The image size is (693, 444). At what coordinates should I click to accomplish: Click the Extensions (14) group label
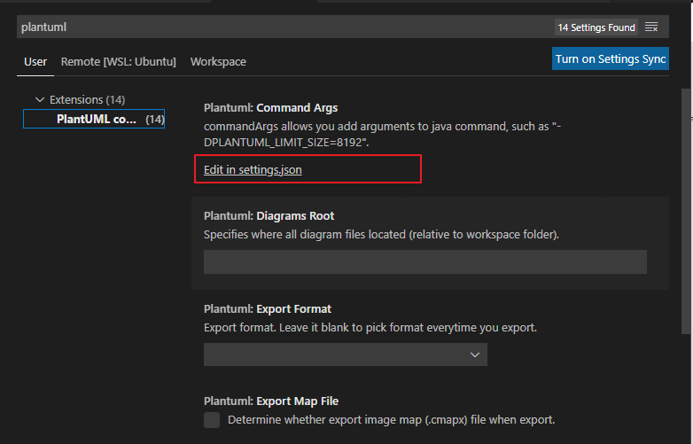click(87, 100)
